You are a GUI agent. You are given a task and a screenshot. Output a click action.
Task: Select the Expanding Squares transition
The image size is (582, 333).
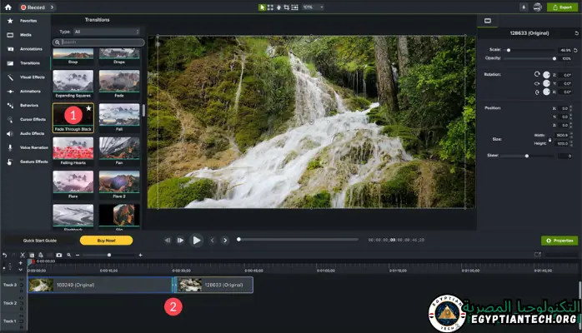[73, 84]
